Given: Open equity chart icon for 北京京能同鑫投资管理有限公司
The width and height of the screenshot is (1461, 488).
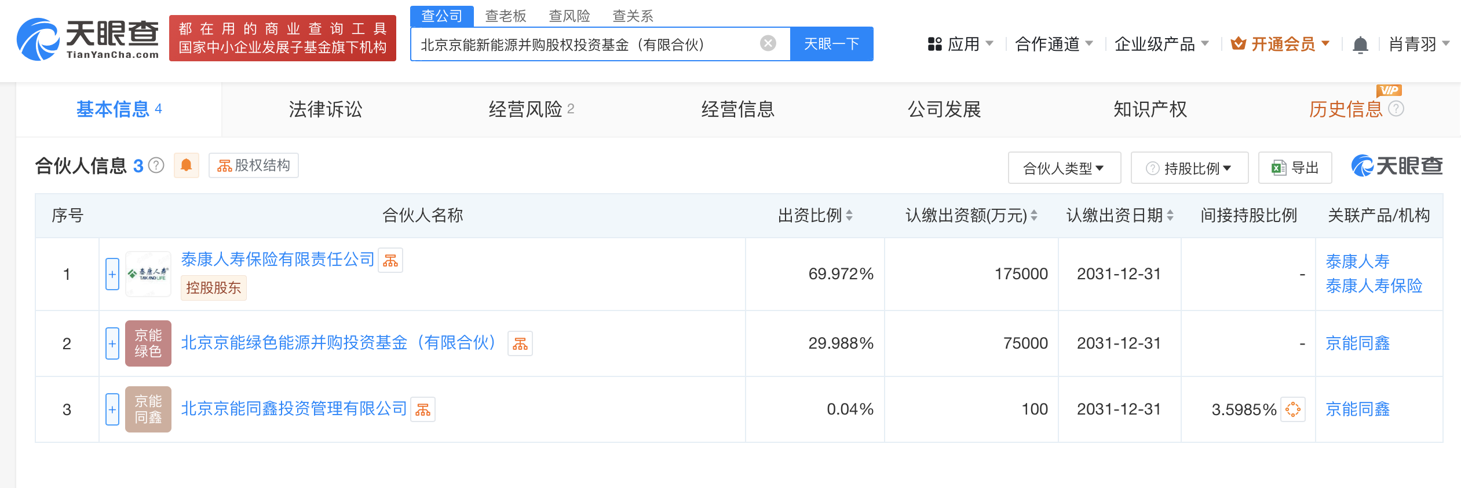Looking at the screenshot, I should 422,410.
